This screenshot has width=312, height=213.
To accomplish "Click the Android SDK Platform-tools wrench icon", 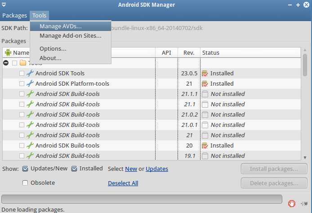I will pos(30,83).
